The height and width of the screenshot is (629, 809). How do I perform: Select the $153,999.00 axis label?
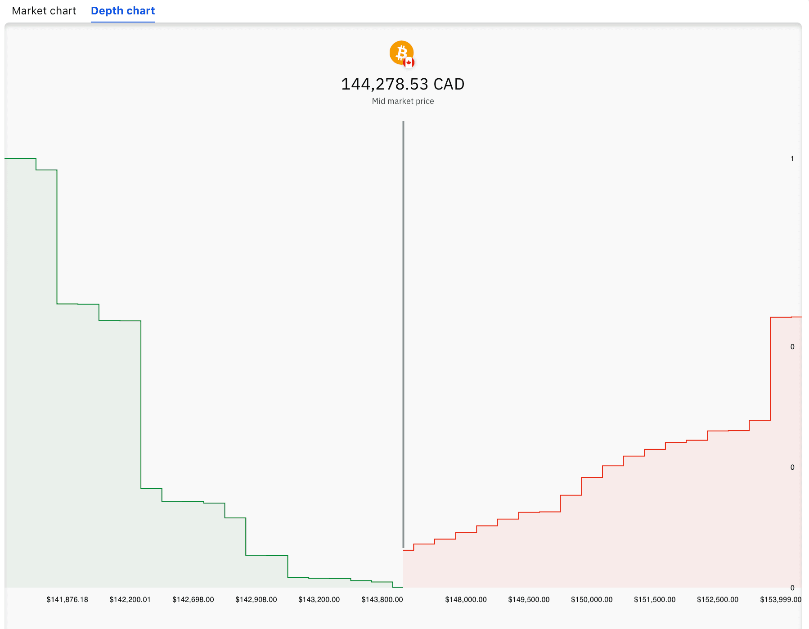[781, 599]
